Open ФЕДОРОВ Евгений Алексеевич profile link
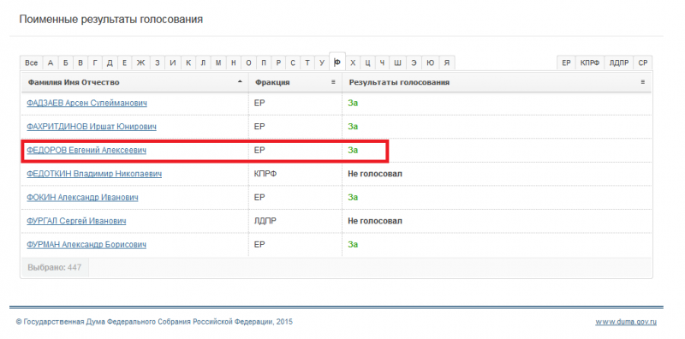 pyautogui.click(x=86, y=151)
